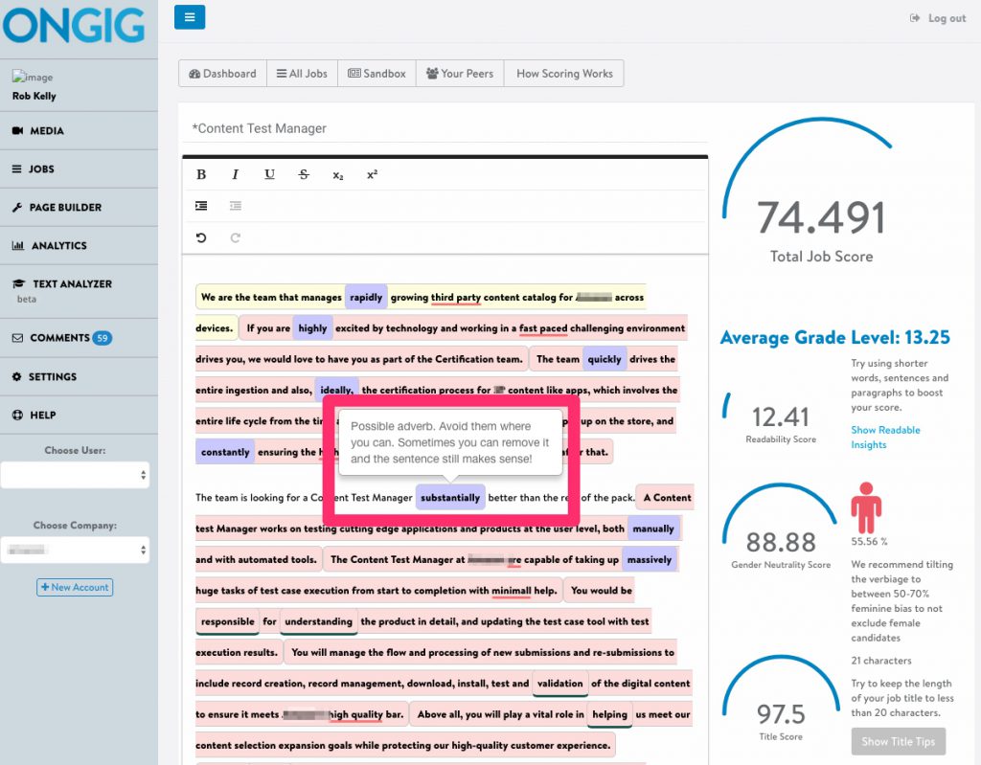Screen dimensions: 981x765
Task: Open the Dashboard tab
Action: point(221,73)
